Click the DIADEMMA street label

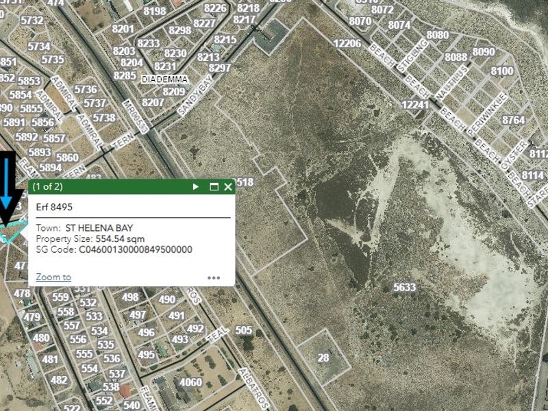point(164,79)
